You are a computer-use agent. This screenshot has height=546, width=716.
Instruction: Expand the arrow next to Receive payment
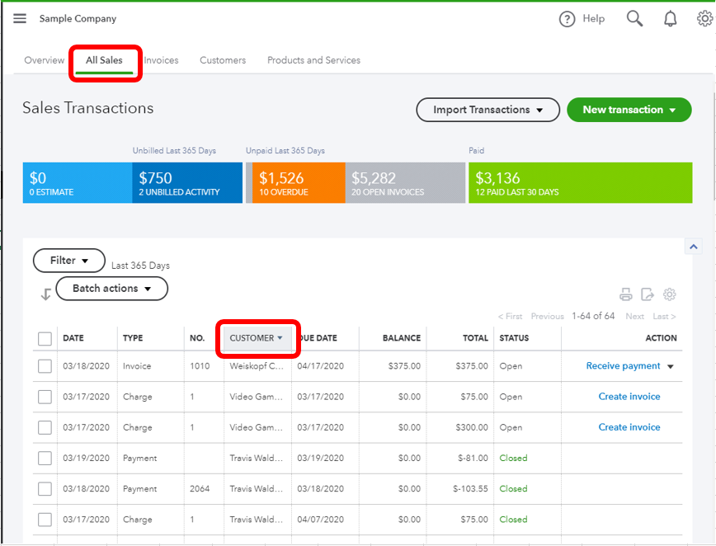(x=671, y=366)
